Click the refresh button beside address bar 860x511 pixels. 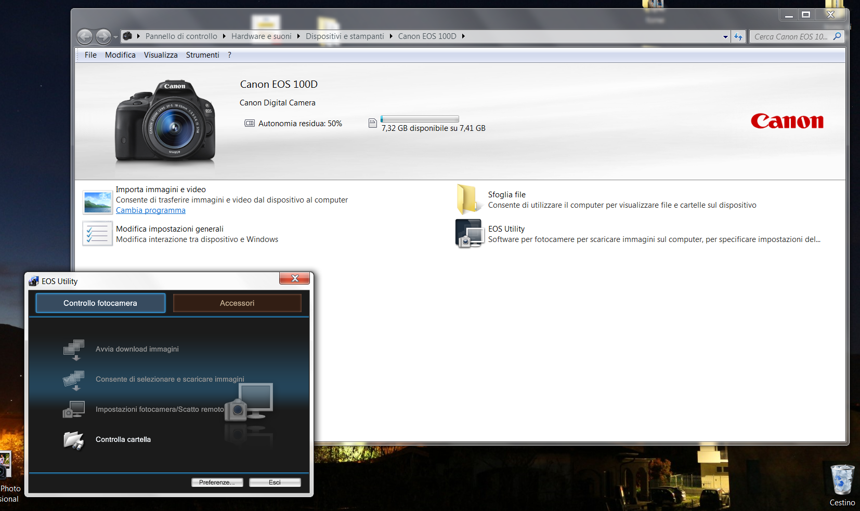click(738, 37)
